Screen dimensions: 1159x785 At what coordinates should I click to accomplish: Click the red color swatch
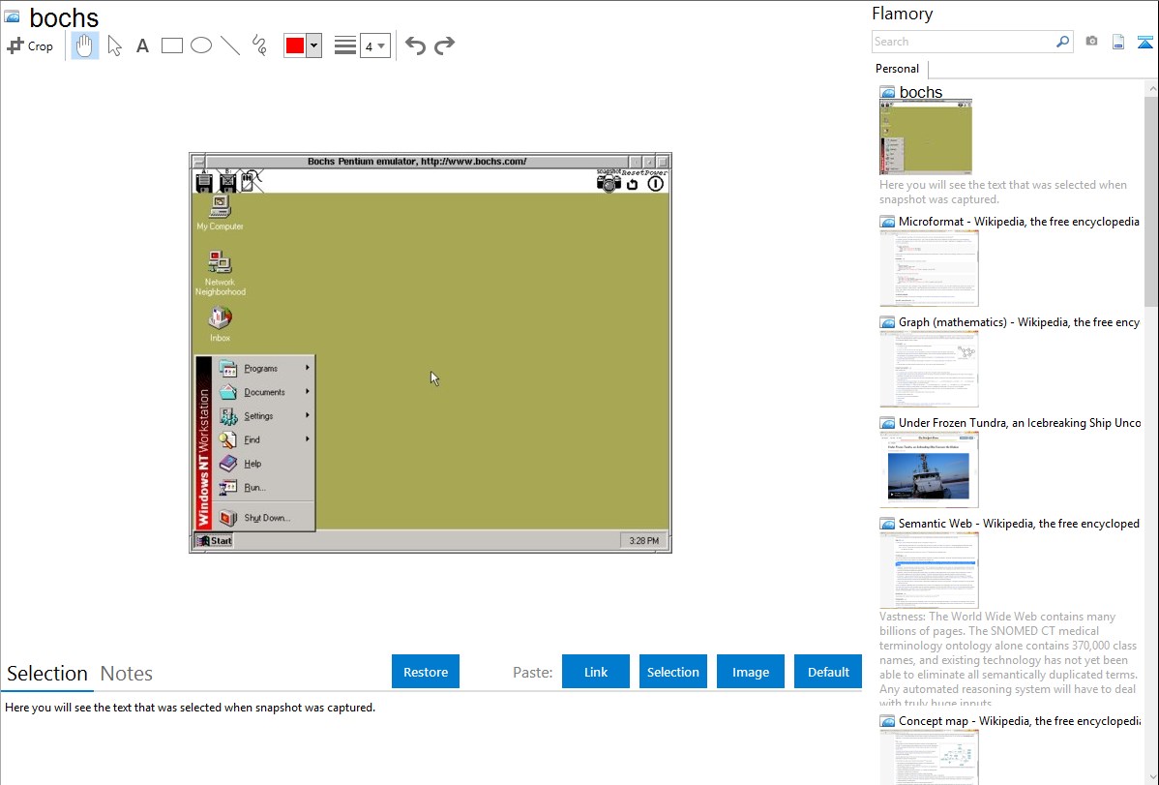click(x=295, y=45)
